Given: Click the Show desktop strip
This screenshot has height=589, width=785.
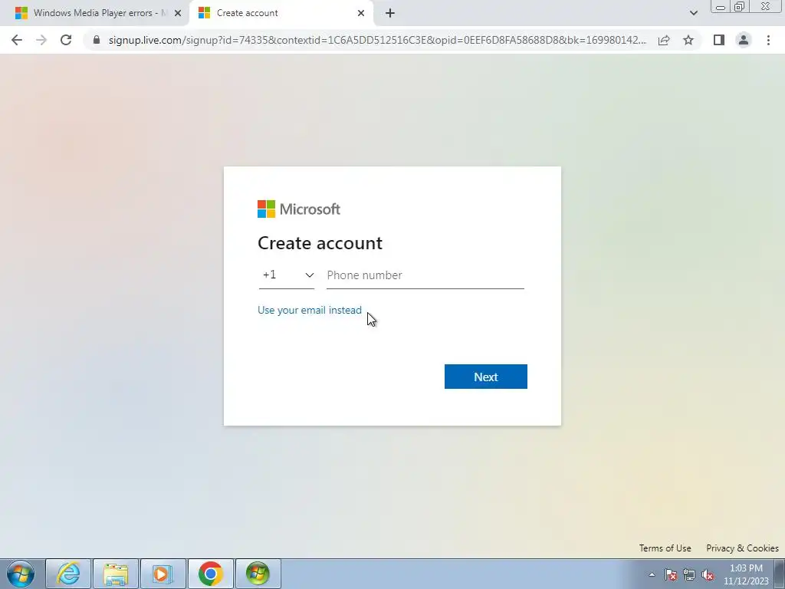Looking at the screenshot, I should click(780, 574).
